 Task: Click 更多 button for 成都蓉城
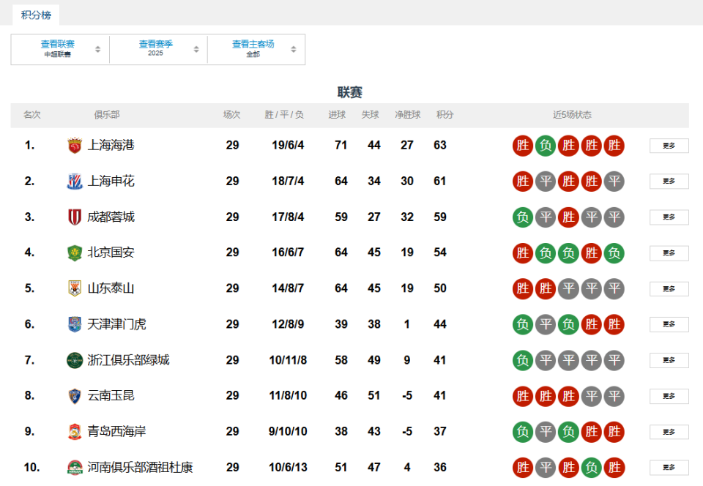[669, 217]
